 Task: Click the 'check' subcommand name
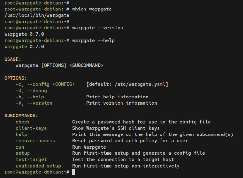(x=23, y=122)
